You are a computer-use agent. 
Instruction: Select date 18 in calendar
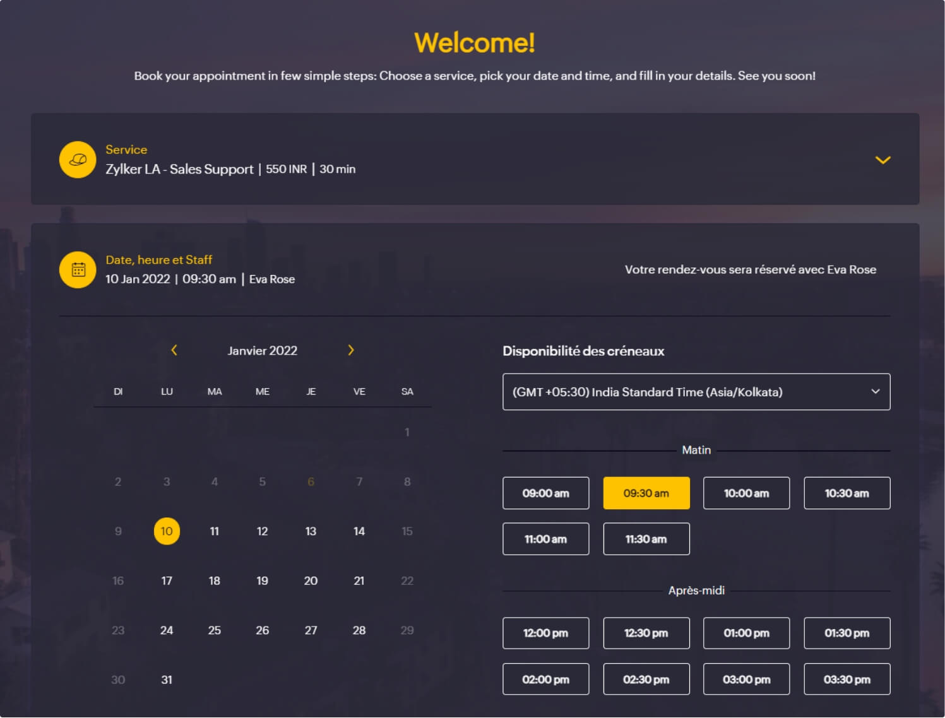click(215, 581)
